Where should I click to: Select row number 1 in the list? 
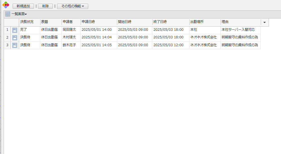[x=7, y=30]
